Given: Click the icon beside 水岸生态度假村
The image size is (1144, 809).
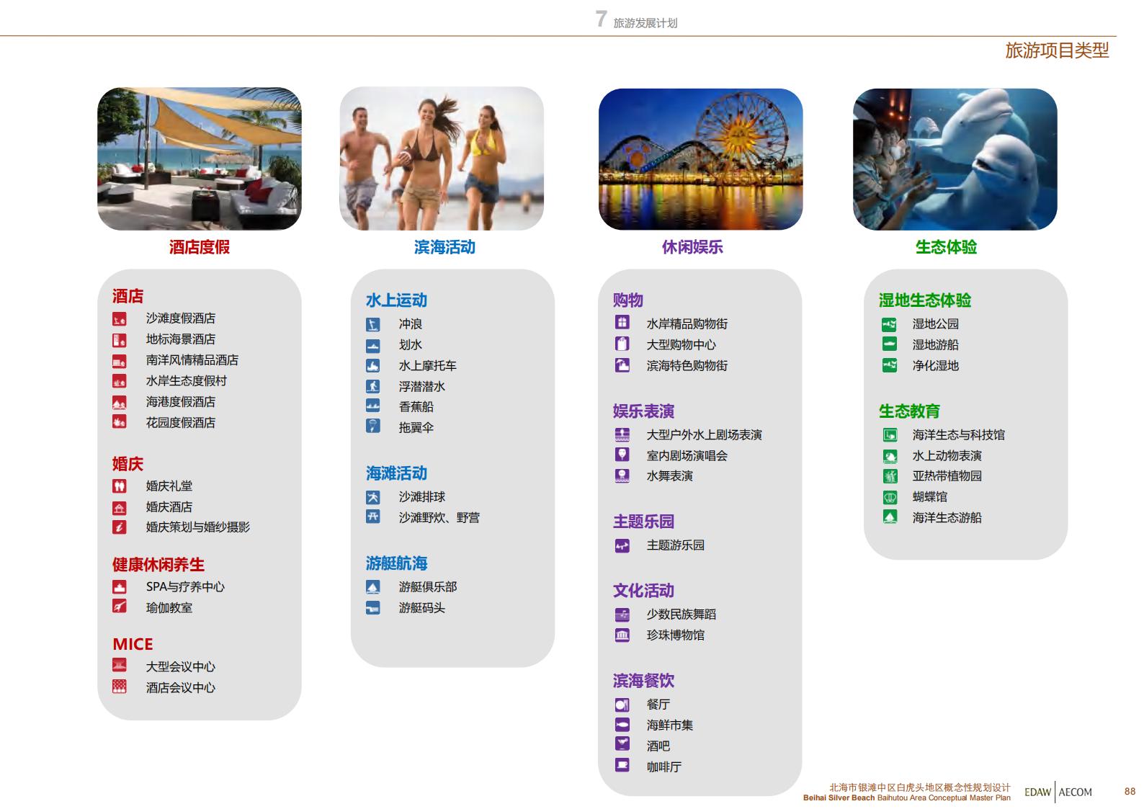Looking at the screenshot, I should tap(120, 381).
